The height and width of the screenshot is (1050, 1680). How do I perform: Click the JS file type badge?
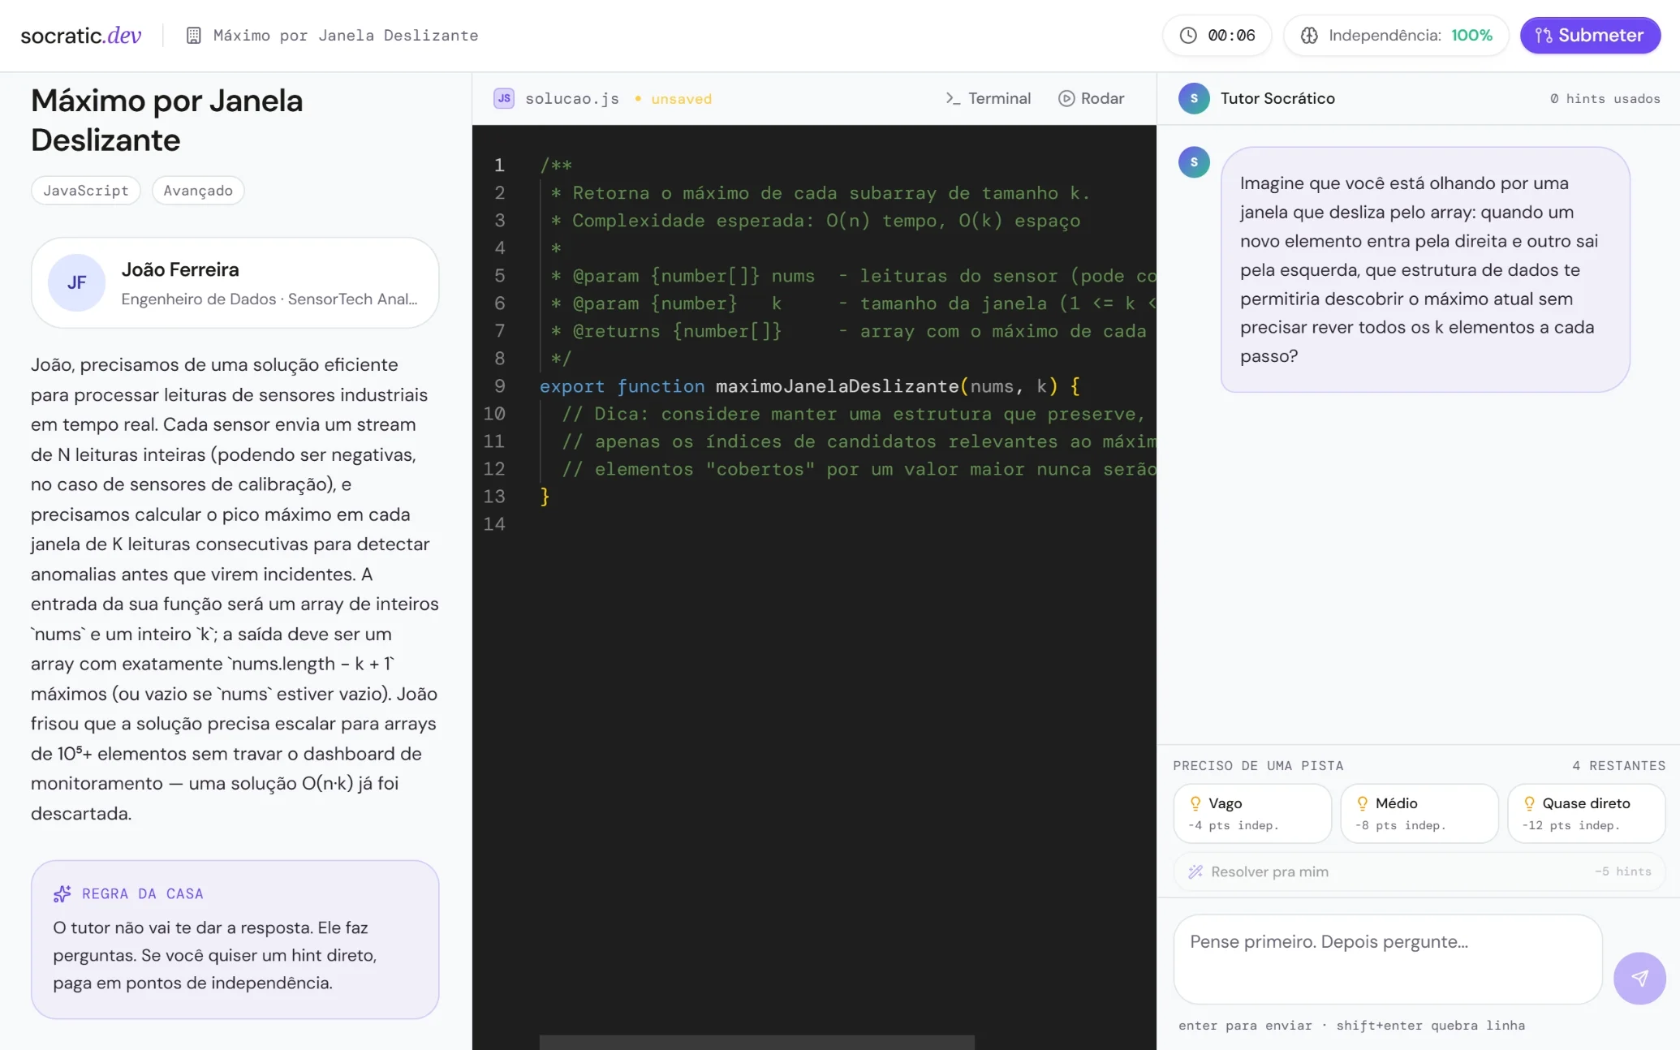click(504, 98)
